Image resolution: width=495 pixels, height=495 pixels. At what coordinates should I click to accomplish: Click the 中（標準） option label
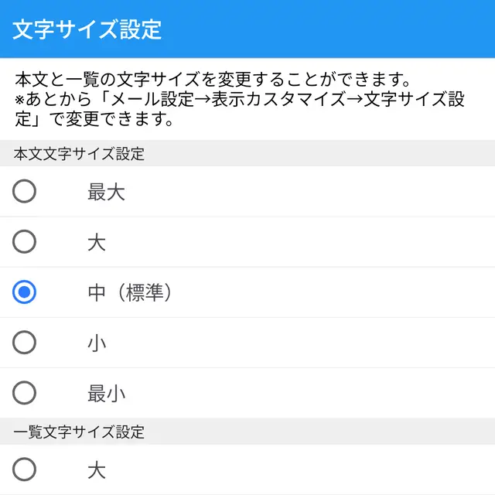130,292
